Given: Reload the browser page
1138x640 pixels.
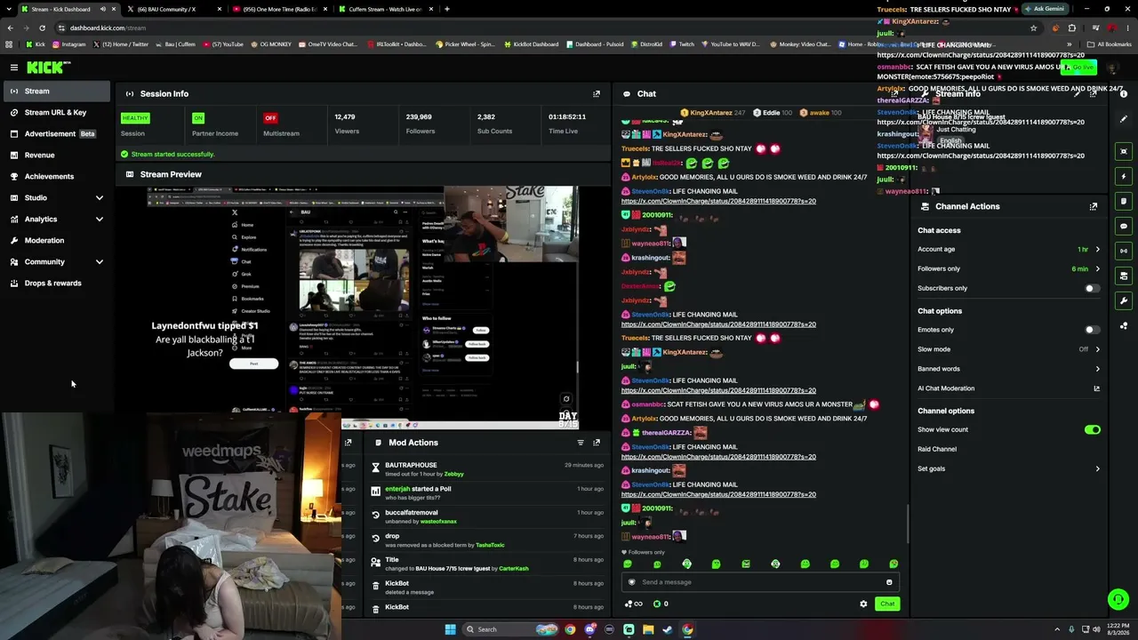Looking at the screenshot, I should 42,28.
